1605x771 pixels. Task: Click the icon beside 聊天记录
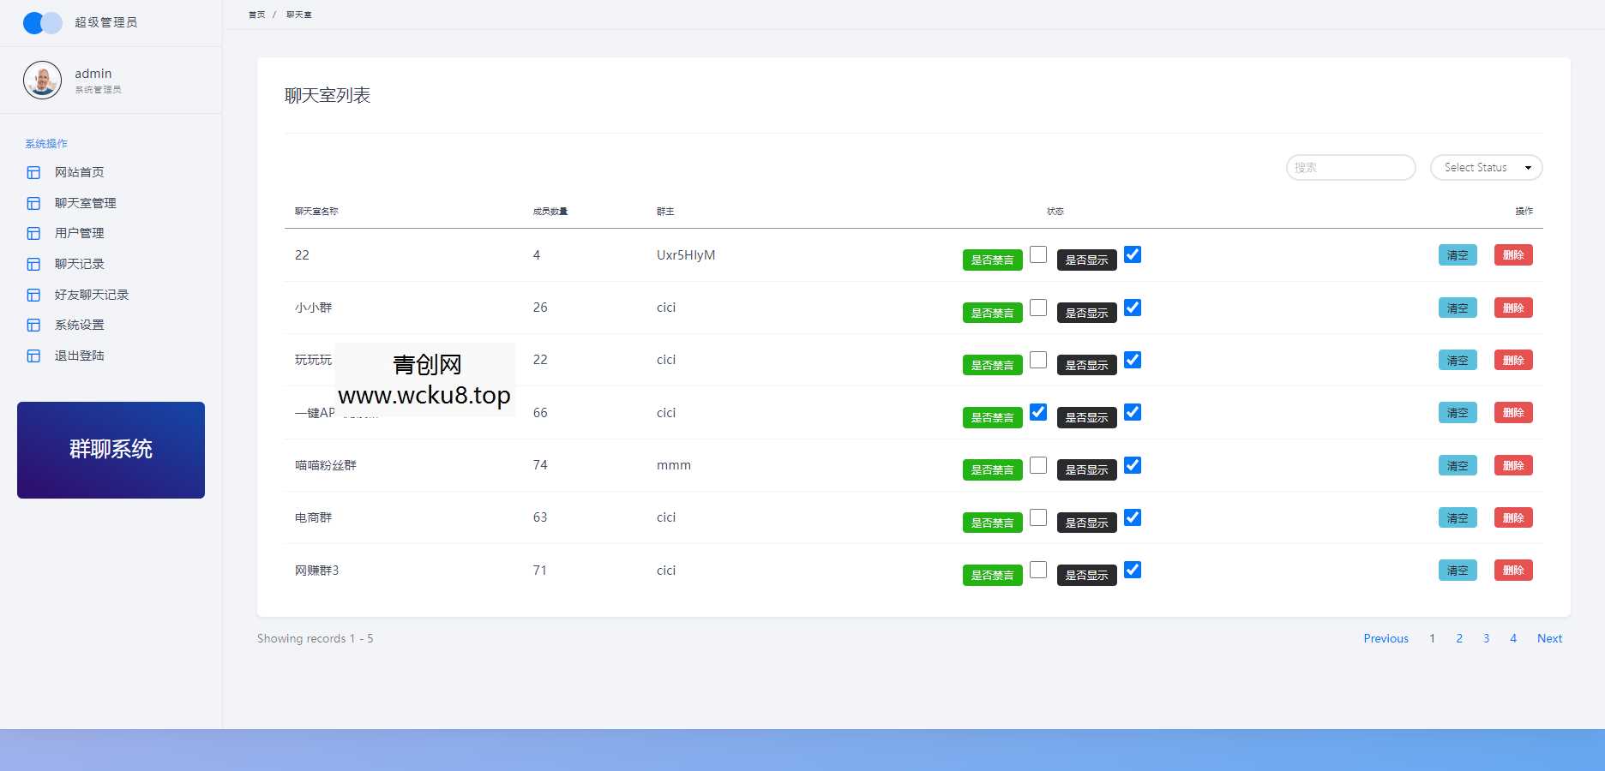[x=33, y=265]
